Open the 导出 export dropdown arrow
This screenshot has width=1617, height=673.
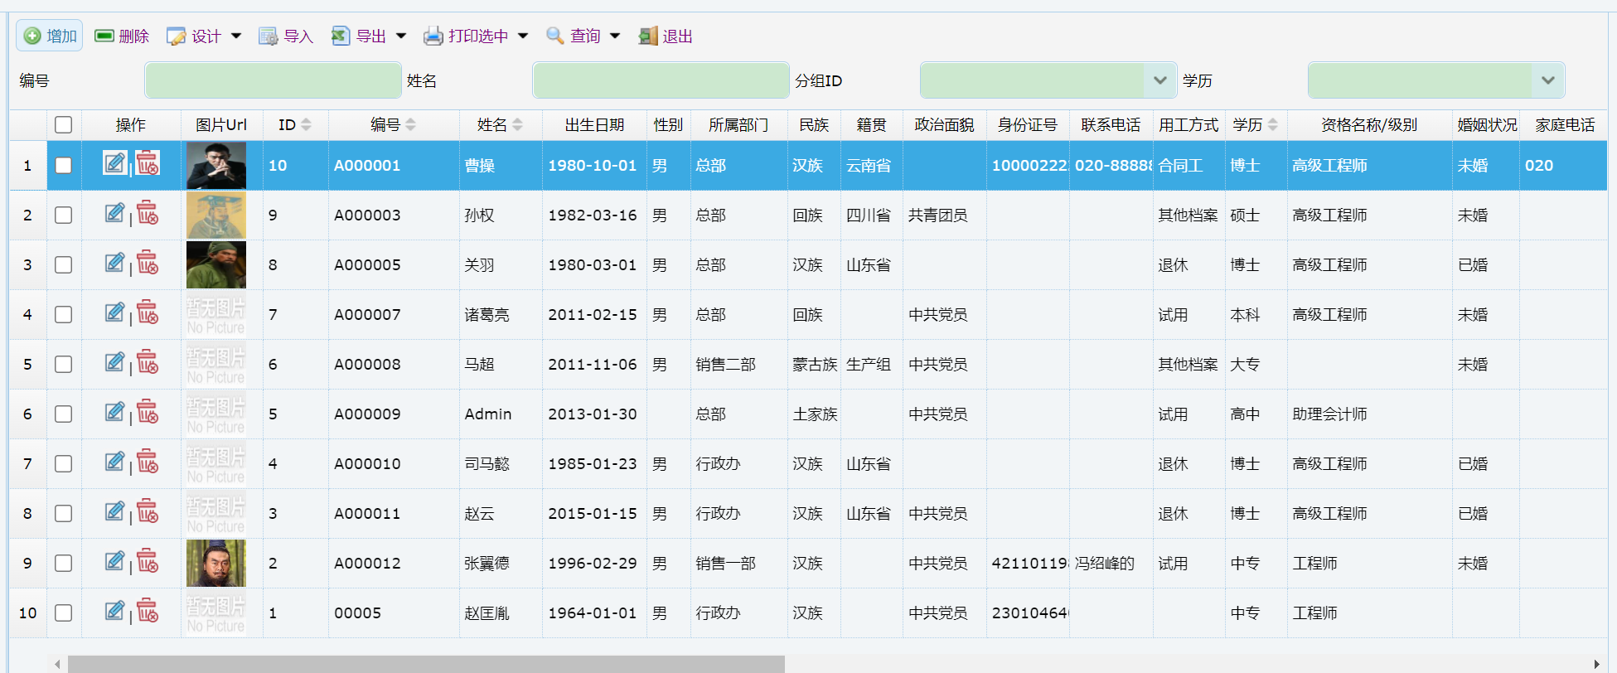click(401, 36)
